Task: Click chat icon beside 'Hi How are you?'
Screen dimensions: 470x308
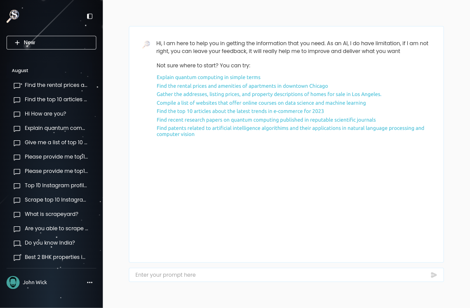Action: (x=17, y=114)
